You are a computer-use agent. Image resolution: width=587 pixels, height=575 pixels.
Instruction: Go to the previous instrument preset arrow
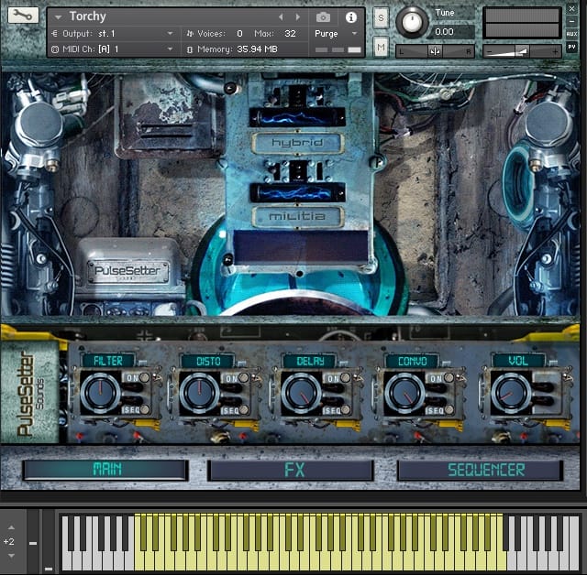pyautogui.click(x=282, y=17)
